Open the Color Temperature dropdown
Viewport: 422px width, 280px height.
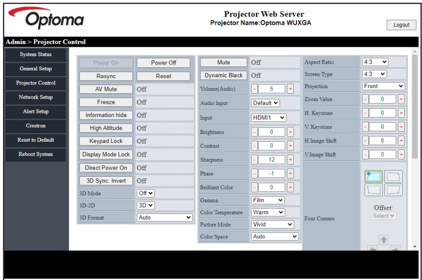pyautogui.click(x=268, y=212)
